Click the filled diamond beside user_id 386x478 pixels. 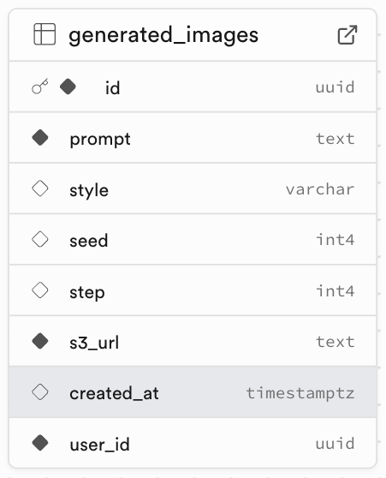(40, 443)
